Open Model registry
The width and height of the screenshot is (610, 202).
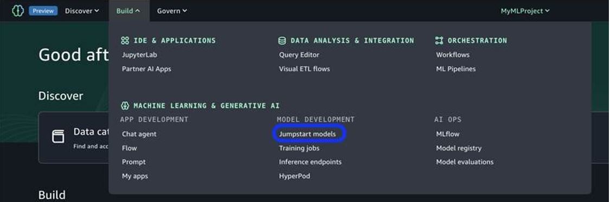click(459, 148)
